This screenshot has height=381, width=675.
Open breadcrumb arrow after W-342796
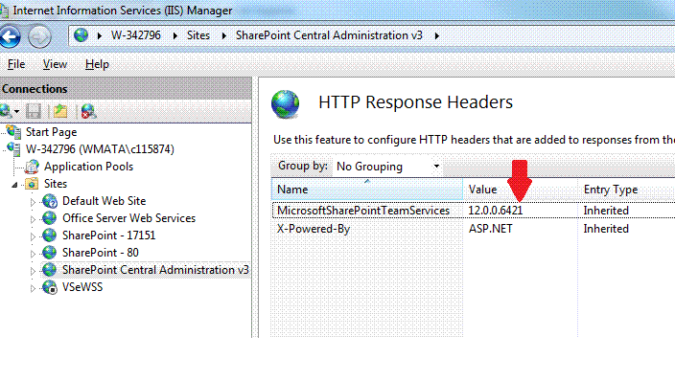(x=175, y=35)
